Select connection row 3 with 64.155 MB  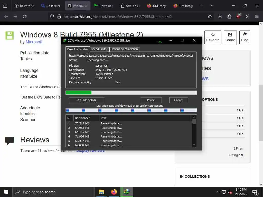(129, 132)
